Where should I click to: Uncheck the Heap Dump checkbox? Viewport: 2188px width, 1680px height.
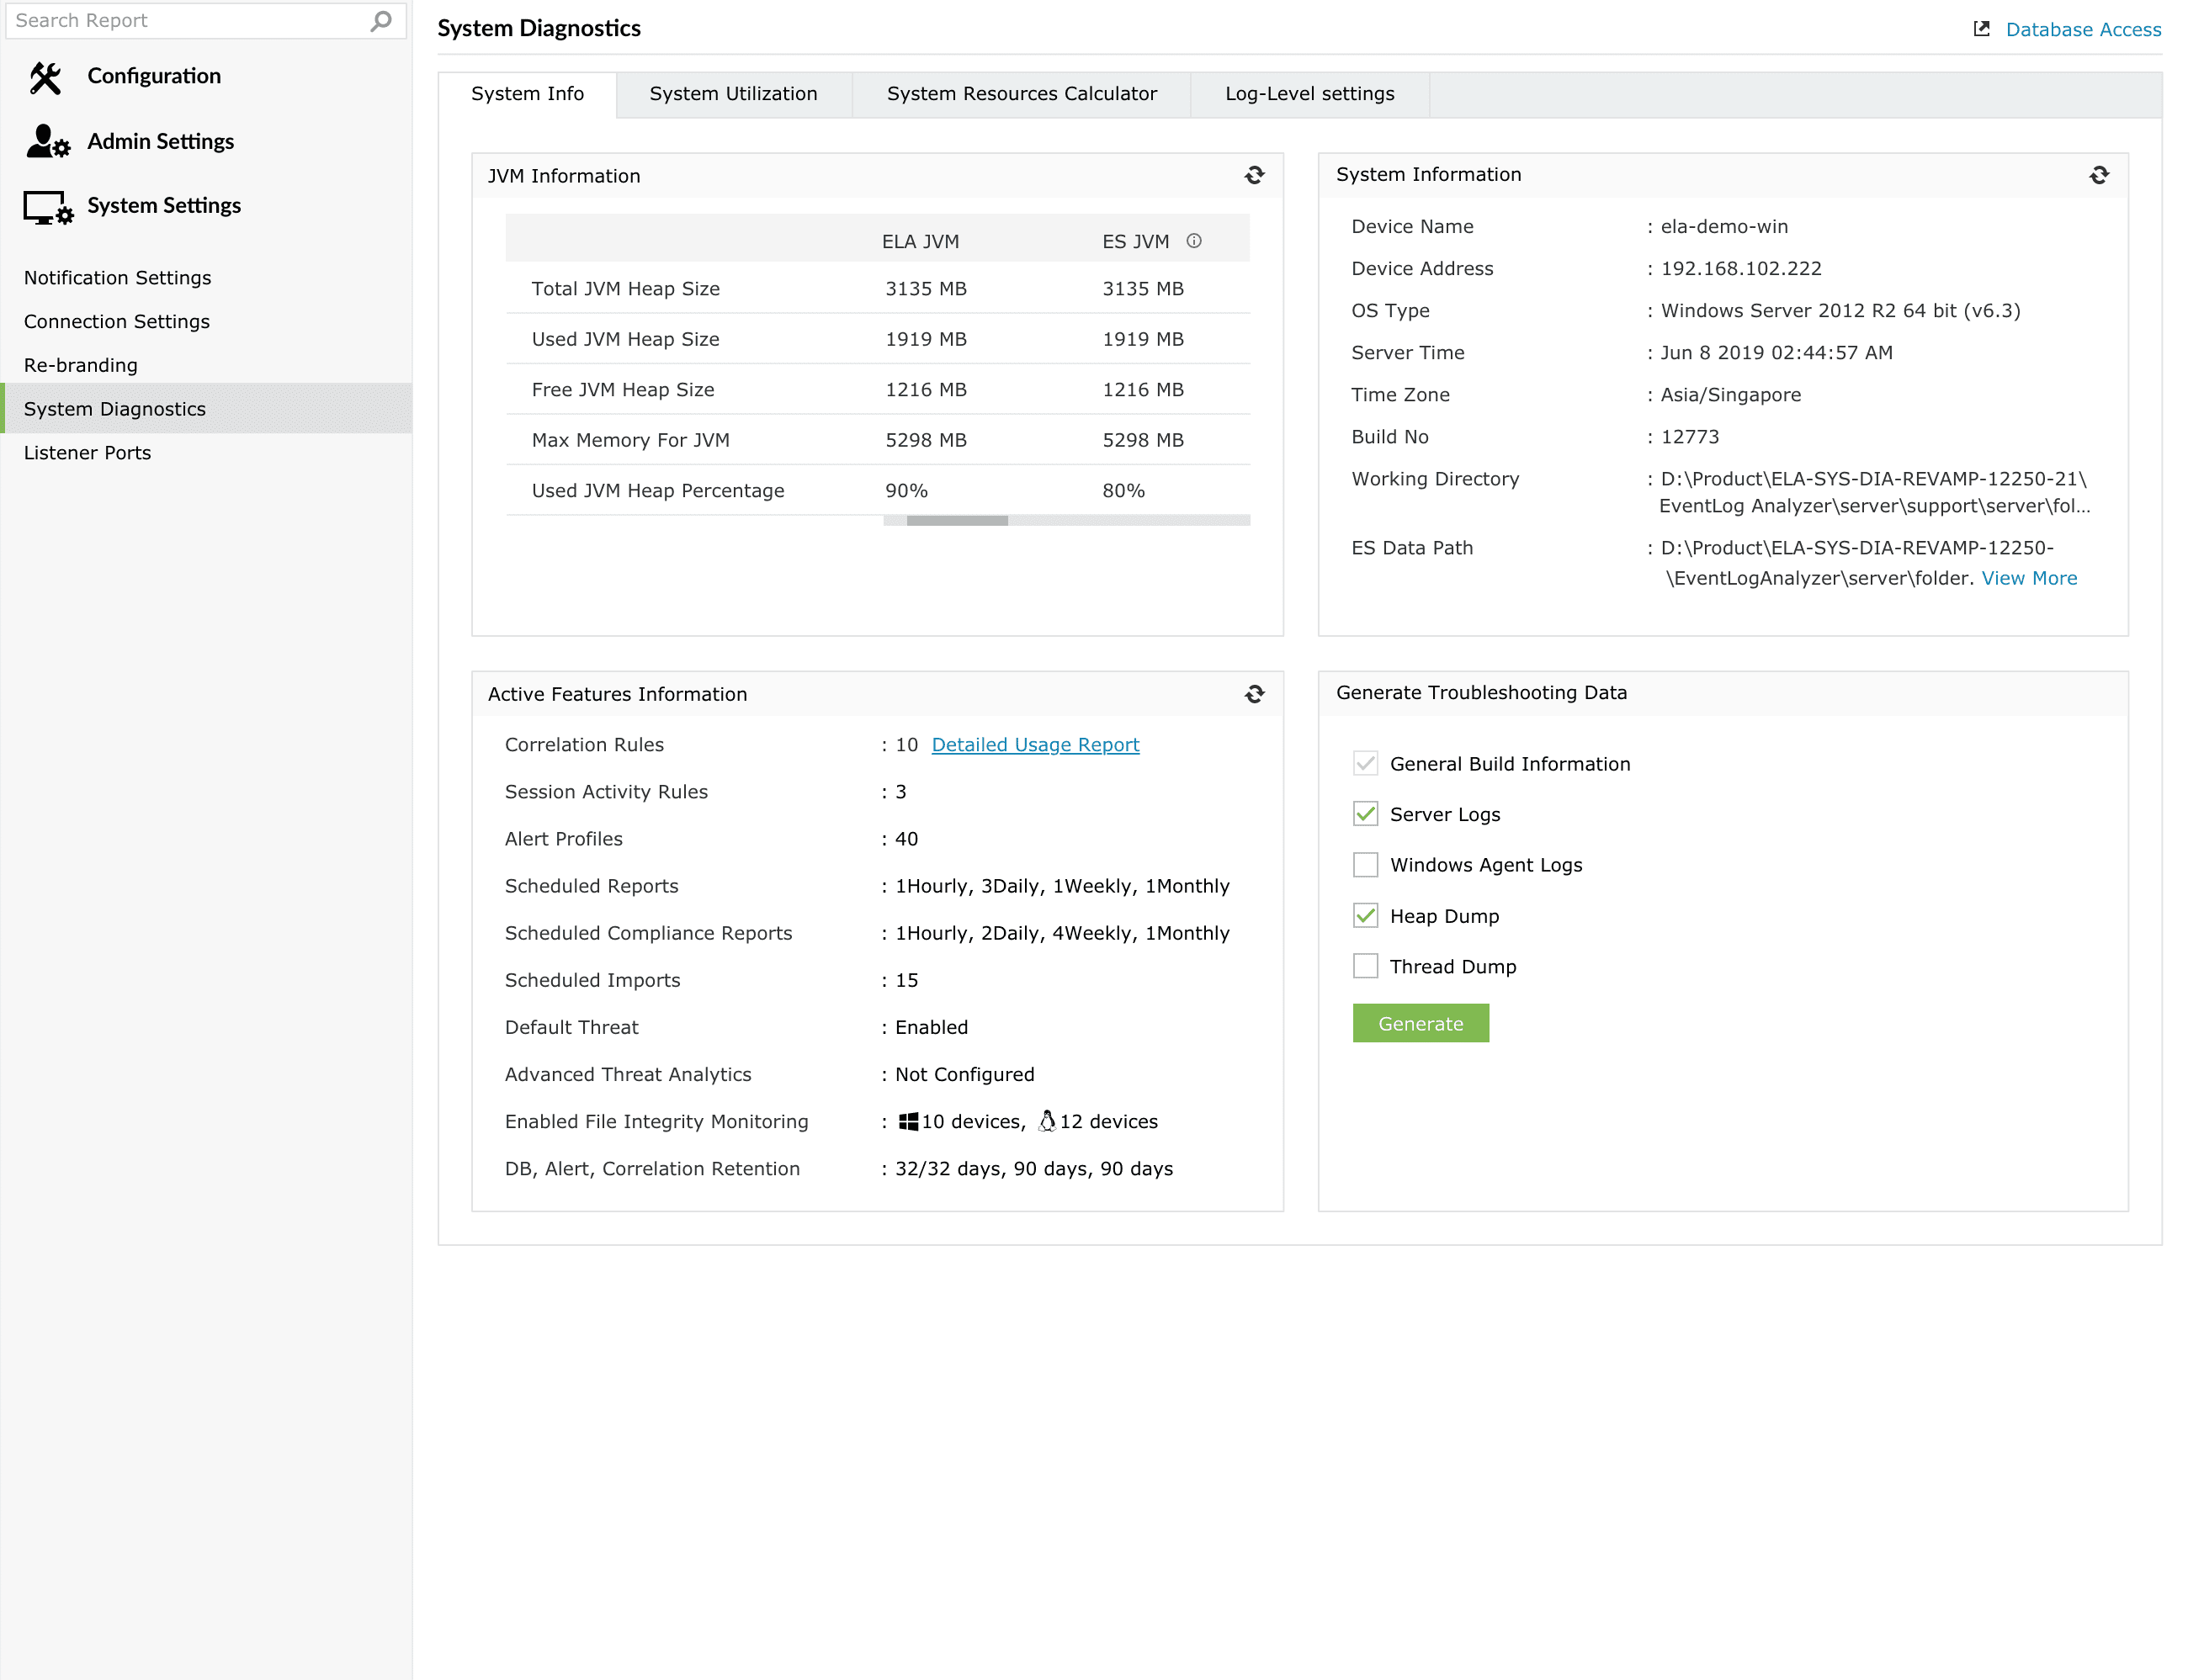pos(1365,916)
